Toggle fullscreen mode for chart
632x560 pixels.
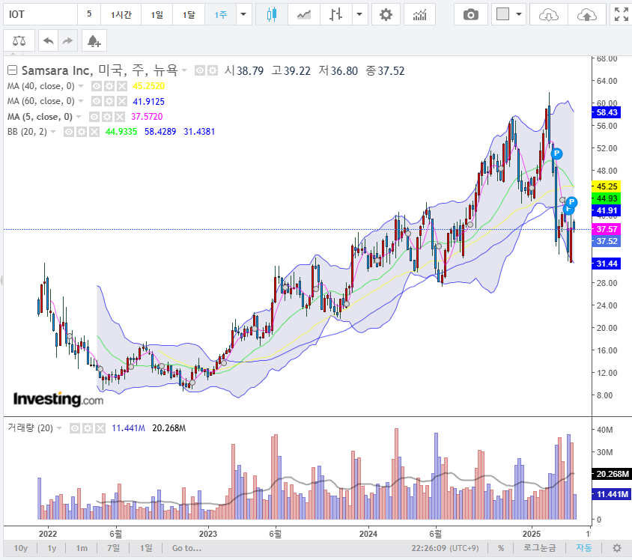[621, 15]
